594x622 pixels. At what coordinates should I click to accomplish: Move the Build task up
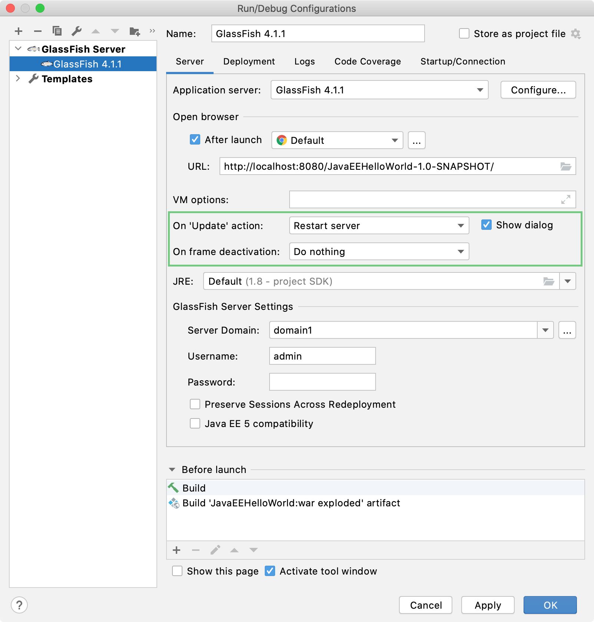click(x=234, y=550)
